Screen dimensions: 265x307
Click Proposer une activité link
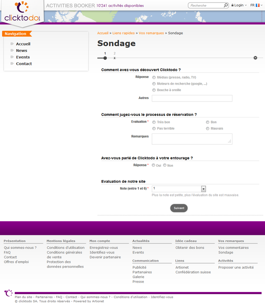(236, 268)
